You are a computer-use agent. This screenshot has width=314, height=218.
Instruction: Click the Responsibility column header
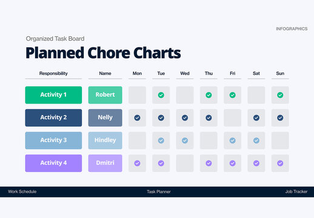coord(53,73)
